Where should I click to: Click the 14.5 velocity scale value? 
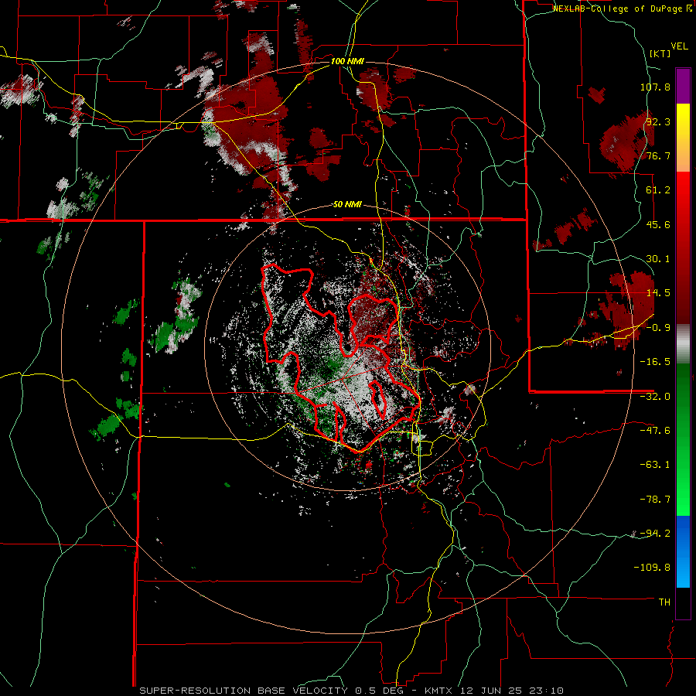click(658, 293)
